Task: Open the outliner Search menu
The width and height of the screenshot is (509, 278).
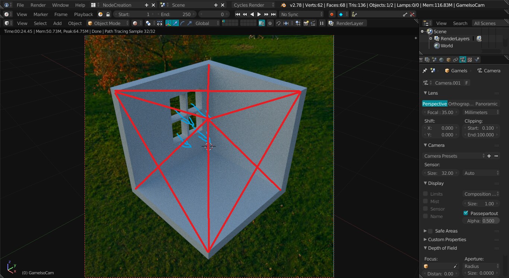Action: [x=460, y=23]
